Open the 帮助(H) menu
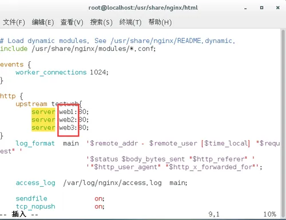The width and height of the screenshot is (286, 220). point(160,22)
